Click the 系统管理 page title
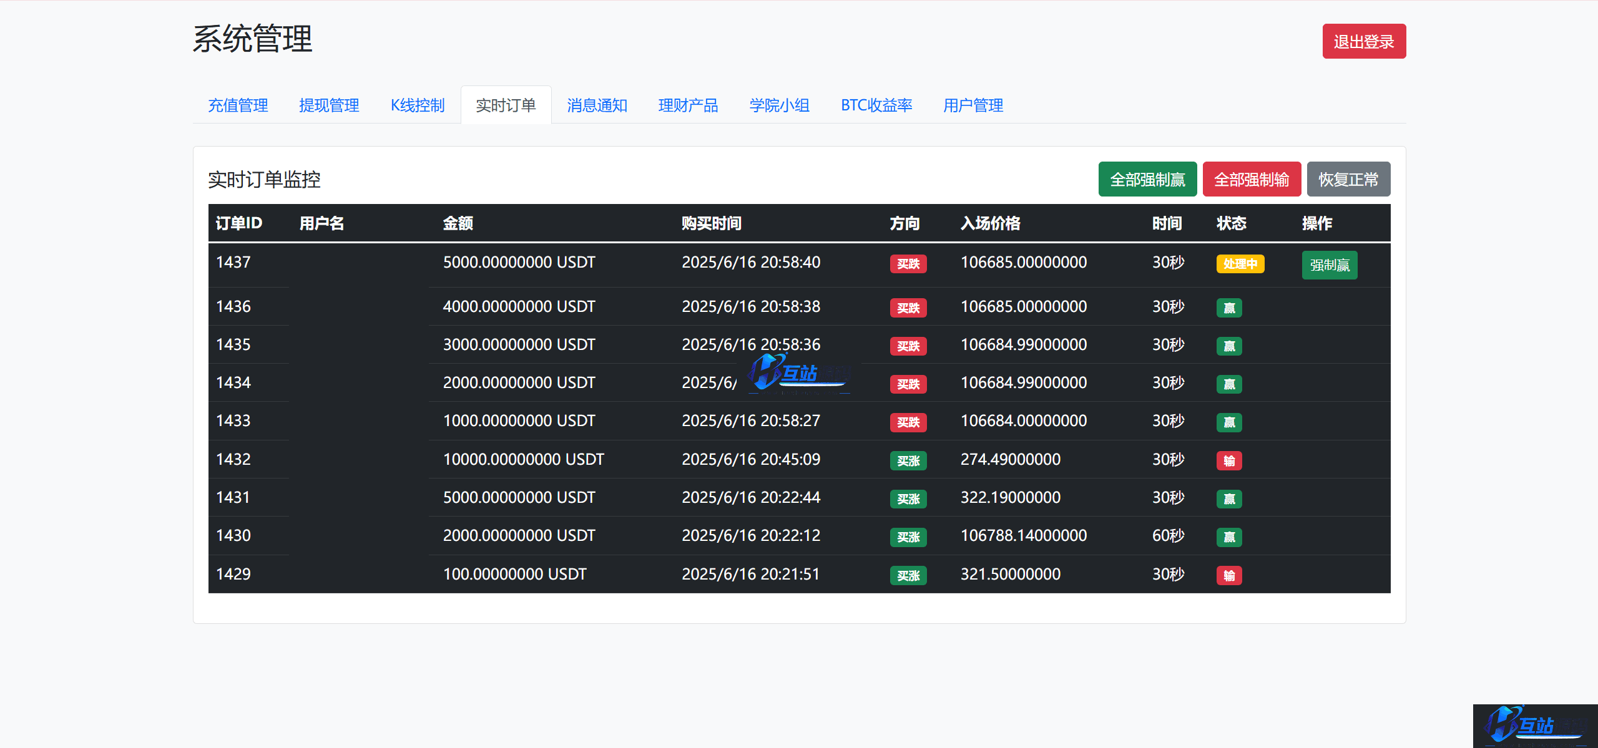1598x748 pixels. 253,39
